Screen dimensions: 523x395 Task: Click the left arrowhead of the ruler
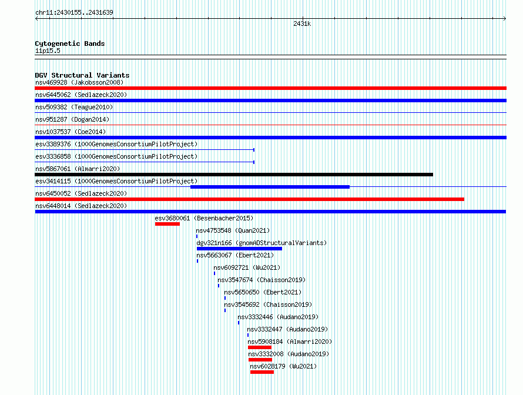coord(36,19)
